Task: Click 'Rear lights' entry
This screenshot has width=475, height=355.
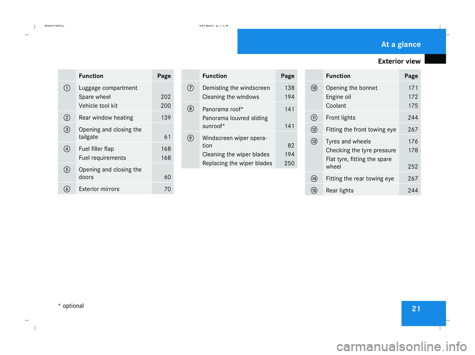Action: 340,190
